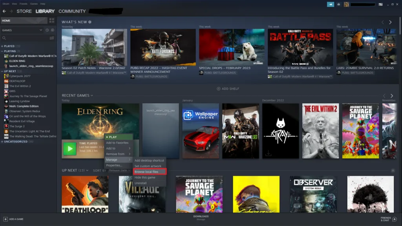This screenshot has width=402, height=226.
Task: Open the GAMES filter dropdown
Action: point(22,30)
